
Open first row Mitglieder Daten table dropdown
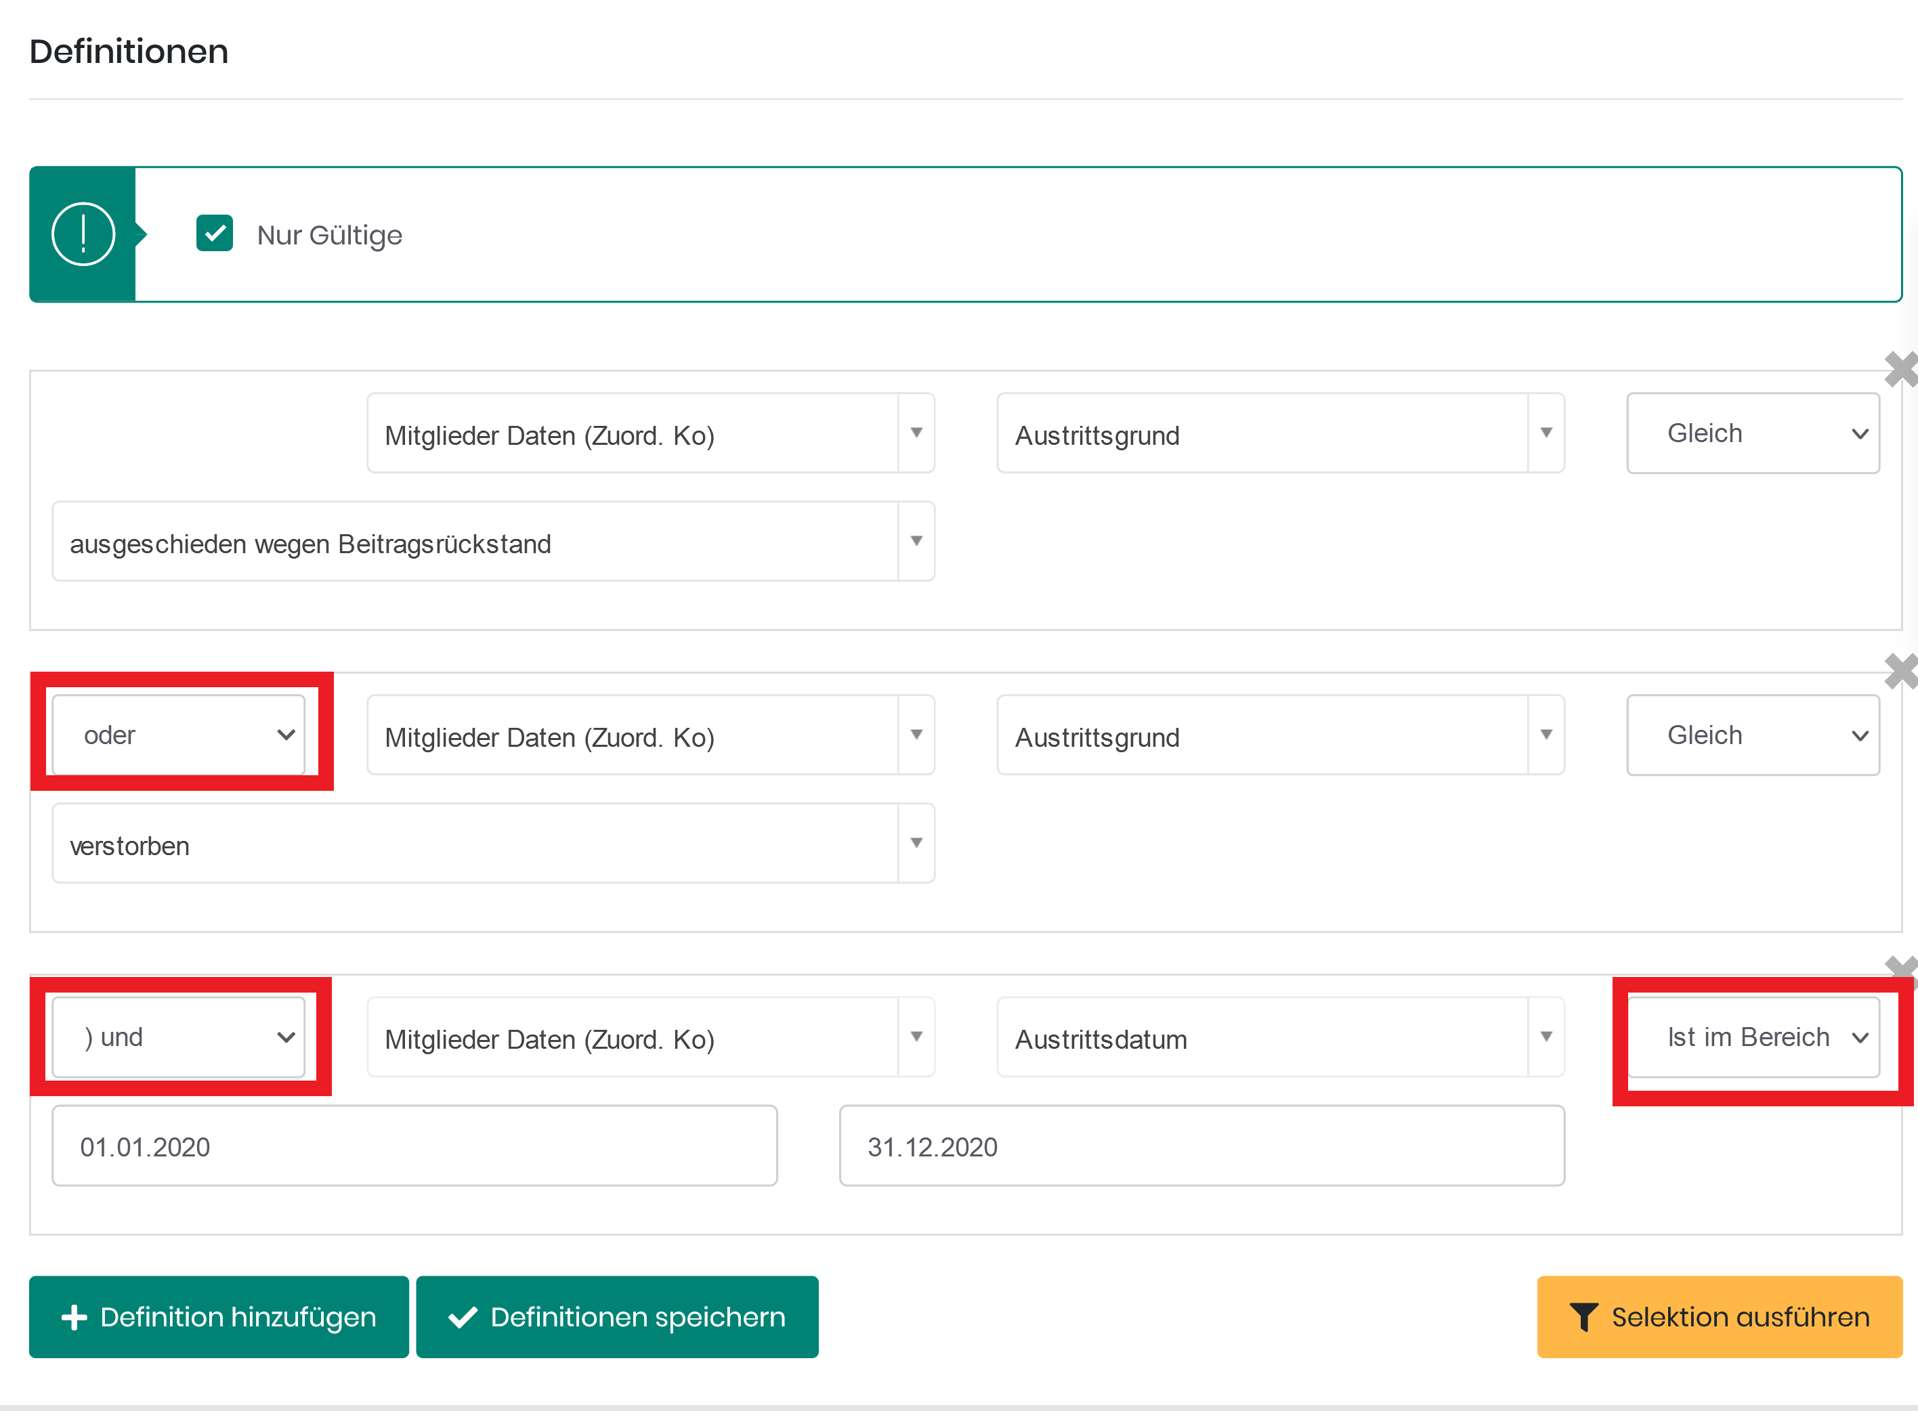pyautogui.click(x=650, y=433)
